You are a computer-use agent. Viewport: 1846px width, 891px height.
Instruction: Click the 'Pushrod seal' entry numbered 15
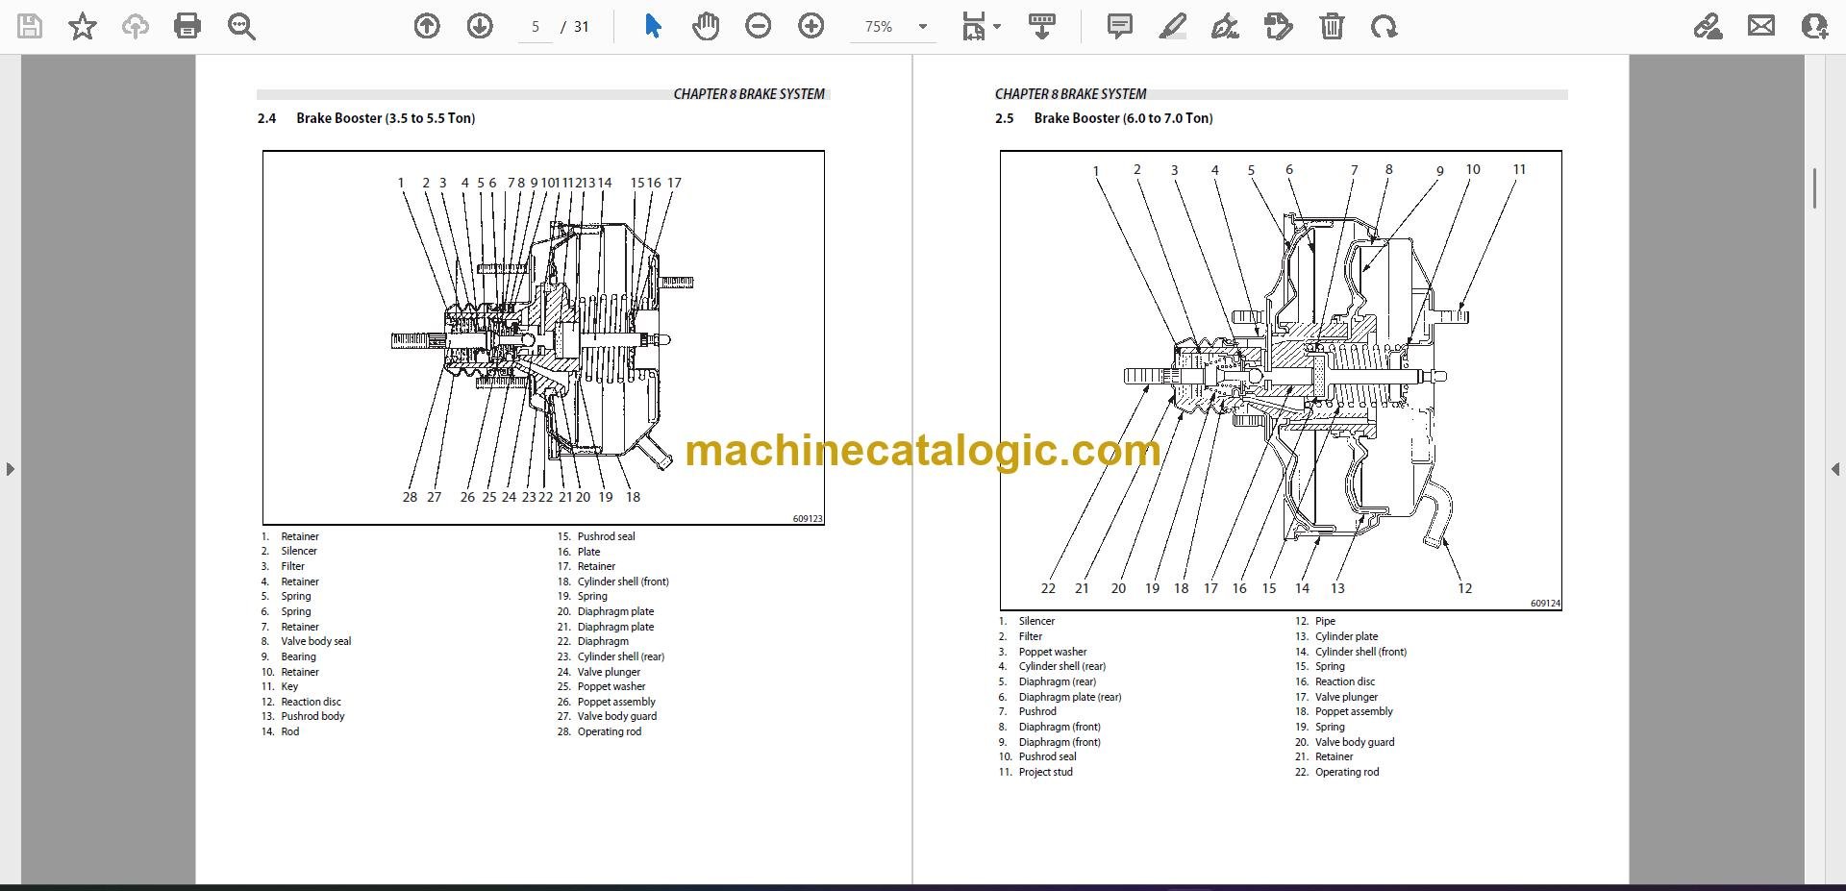click(606, 536)
